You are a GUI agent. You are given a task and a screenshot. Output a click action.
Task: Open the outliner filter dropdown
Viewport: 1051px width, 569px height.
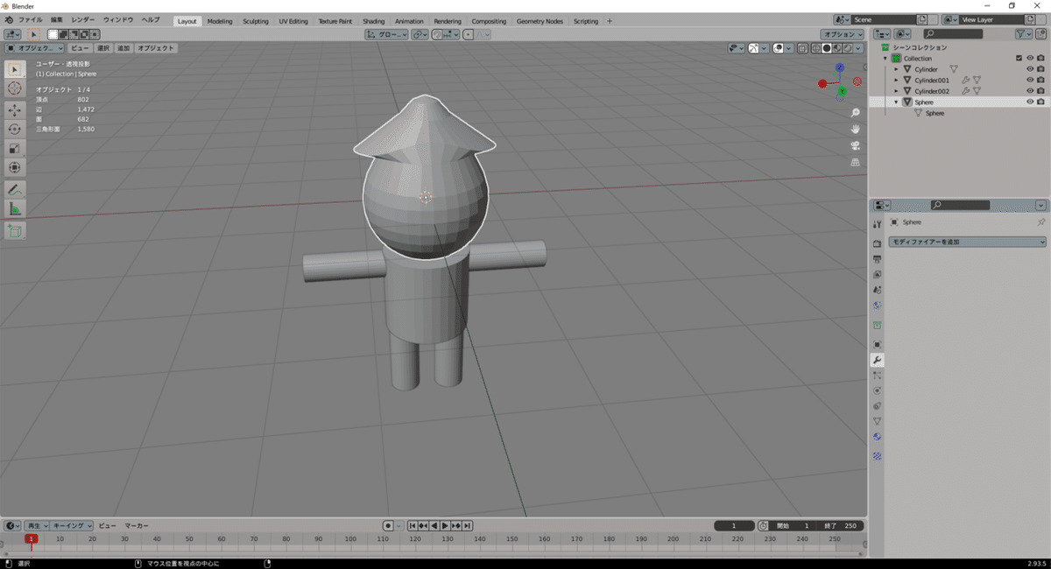click(x=1024, y=33)
